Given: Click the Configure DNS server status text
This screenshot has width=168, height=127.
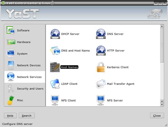Looking at the screenshot, I should tap(17, 124).
